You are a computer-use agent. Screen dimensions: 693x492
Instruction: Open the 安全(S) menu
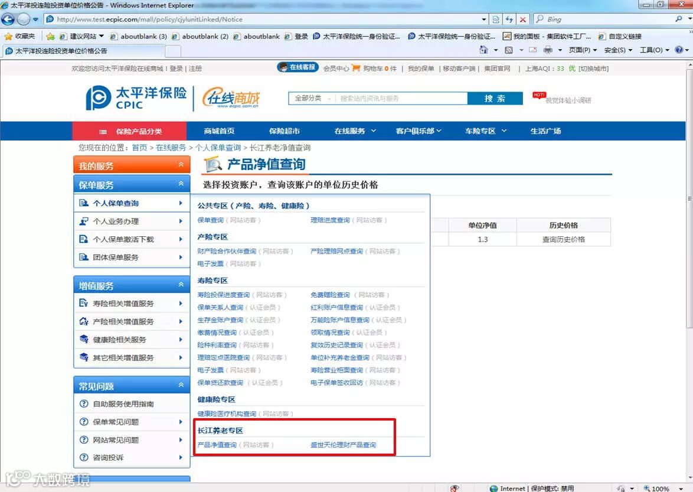click(x=618, y=50)
